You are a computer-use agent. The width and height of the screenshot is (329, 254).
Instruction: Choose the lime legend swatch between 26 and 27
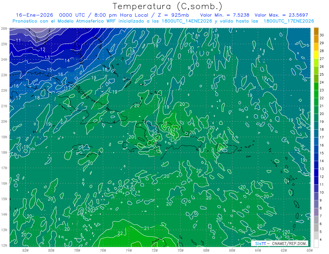click(316, 63)
